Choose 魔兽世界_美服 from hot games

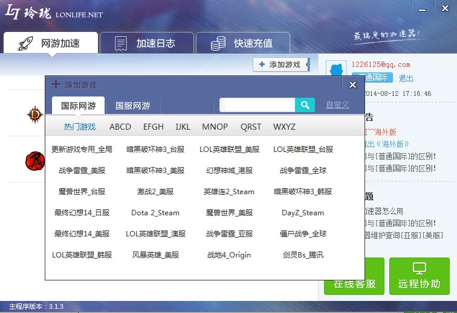click(229, 212)
